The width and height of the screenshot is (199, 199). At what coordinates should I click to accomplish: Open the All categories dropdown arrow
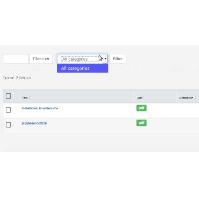pyautogui.click(x=105, y=59)
